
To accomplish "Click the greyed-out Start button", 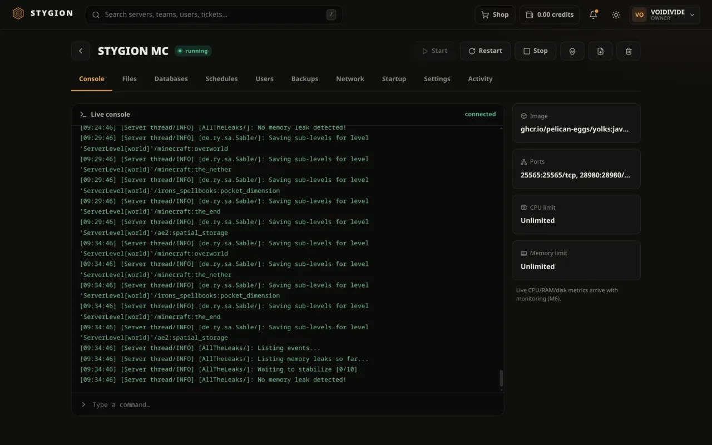I will (434, 51).
